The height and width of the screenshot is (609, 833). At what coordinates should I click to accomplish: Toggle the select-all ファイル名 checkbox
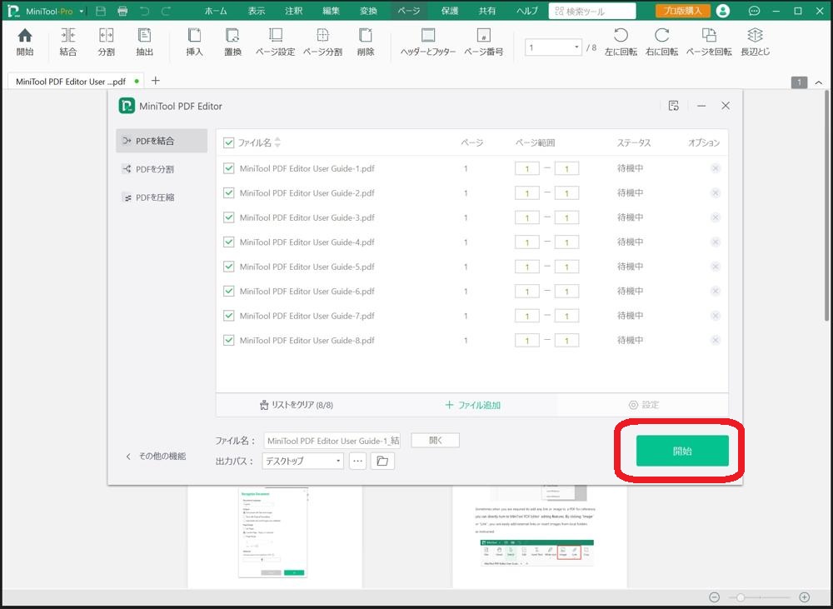(x=229, y=142)
